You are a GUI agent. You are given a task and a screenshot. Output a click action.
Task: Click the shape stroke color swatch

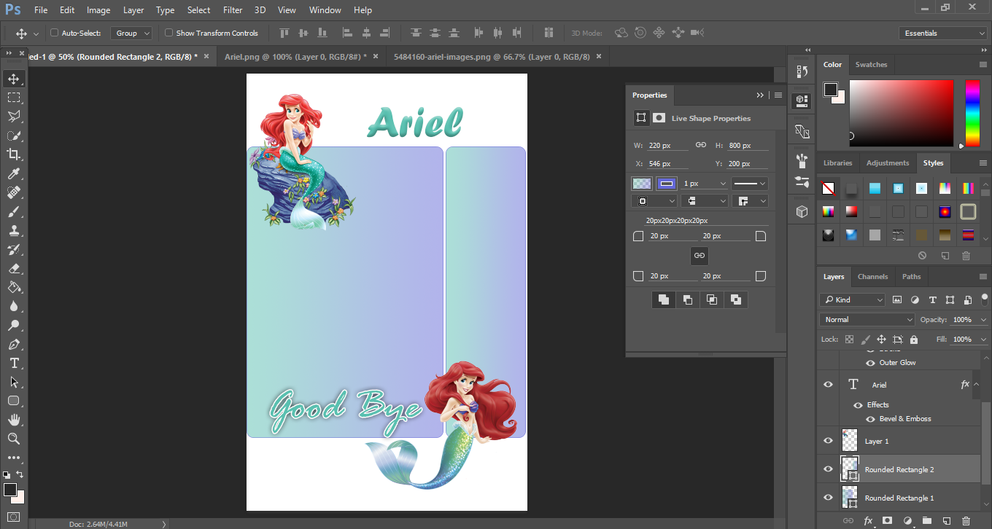coord(667,184)
